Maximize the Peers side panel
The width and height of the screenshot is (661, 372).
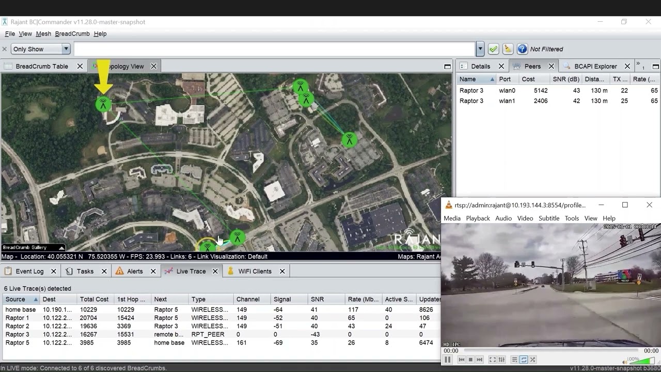click(x=655, y=66)
